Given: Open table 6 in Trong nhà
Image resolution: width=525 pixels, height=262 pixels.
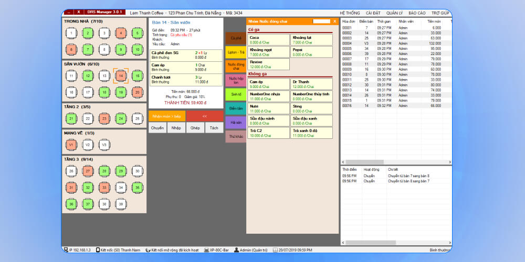Looking at the screenshot, I should [x=71, y=50].
